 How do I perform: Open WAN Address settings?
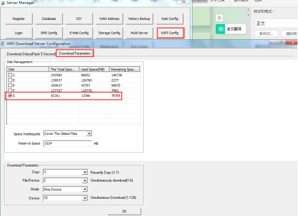pyautogui.click(x=109, y=19)
